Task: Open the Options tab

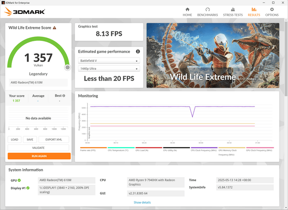Action: pos(272,12)
